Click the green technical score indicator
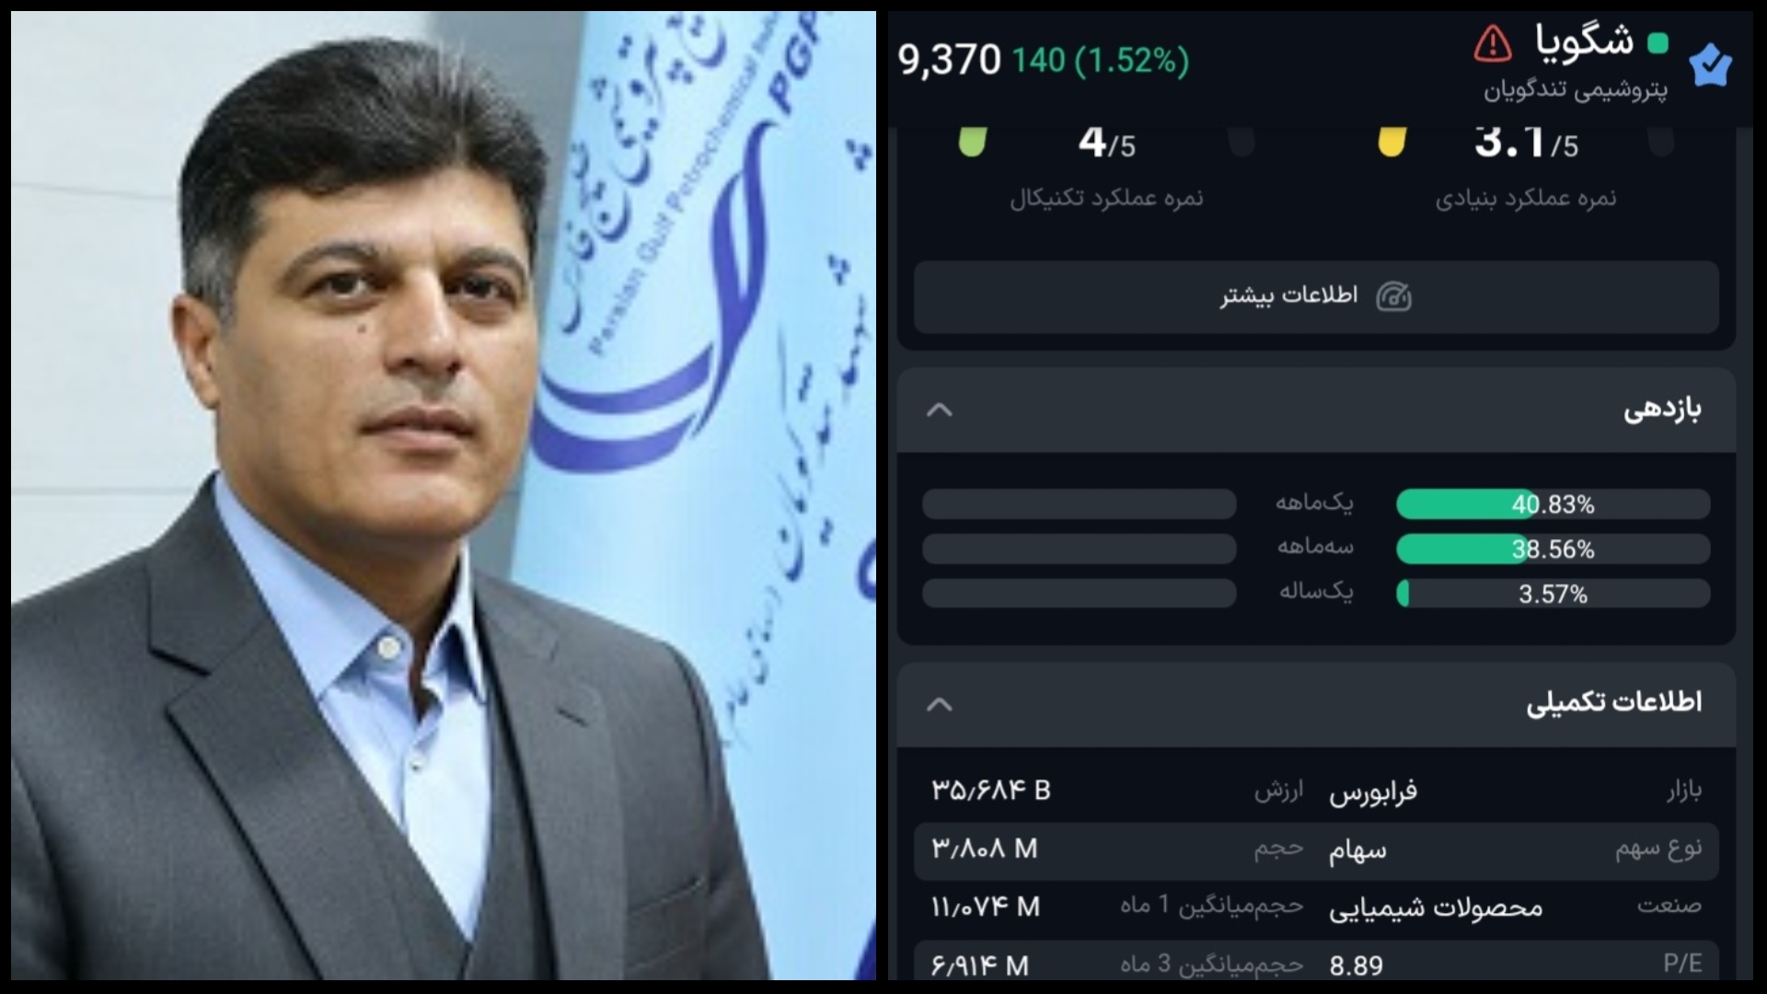1767x994 pixels. pyautogui.click(x=973, y=142)
